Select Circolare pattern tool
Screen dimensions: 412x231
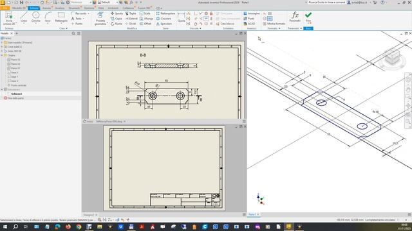pyautogui.click(x=164, y=19)
